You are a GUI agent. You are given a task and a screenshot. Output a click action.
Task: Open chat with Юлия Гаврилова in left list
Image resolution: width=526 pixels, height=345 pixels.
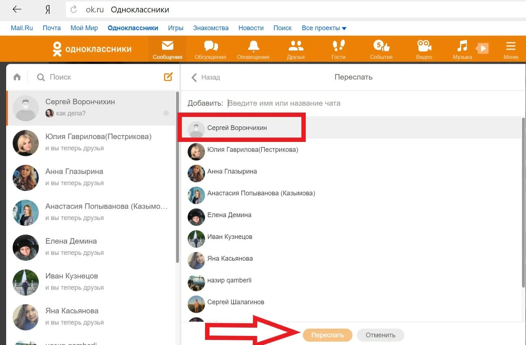point(91,143)
